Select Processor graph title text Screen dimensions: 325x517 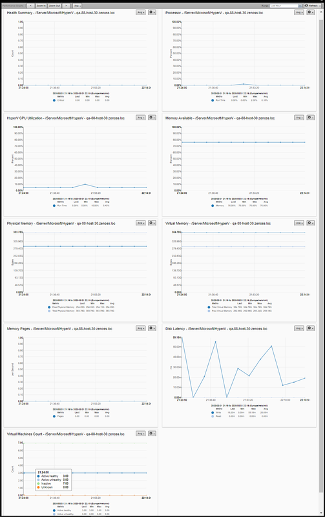[215, 12]
